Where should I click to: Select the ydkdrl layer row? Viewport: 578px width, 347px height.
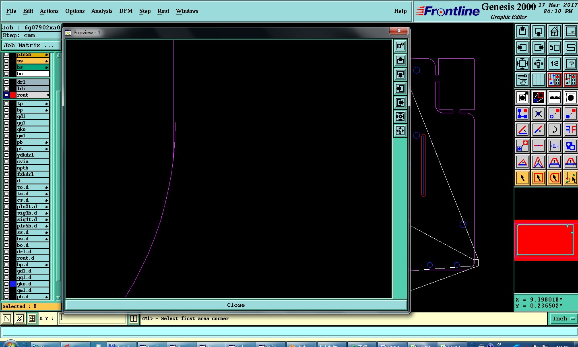[x=33, y=155]
